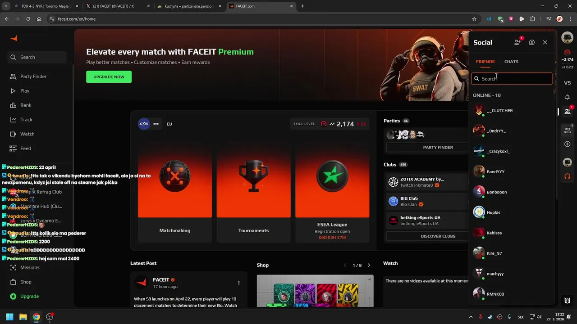577x324 pixels.
Task: Click the Steam icon in system tray
Action: [x=490, y=317]
